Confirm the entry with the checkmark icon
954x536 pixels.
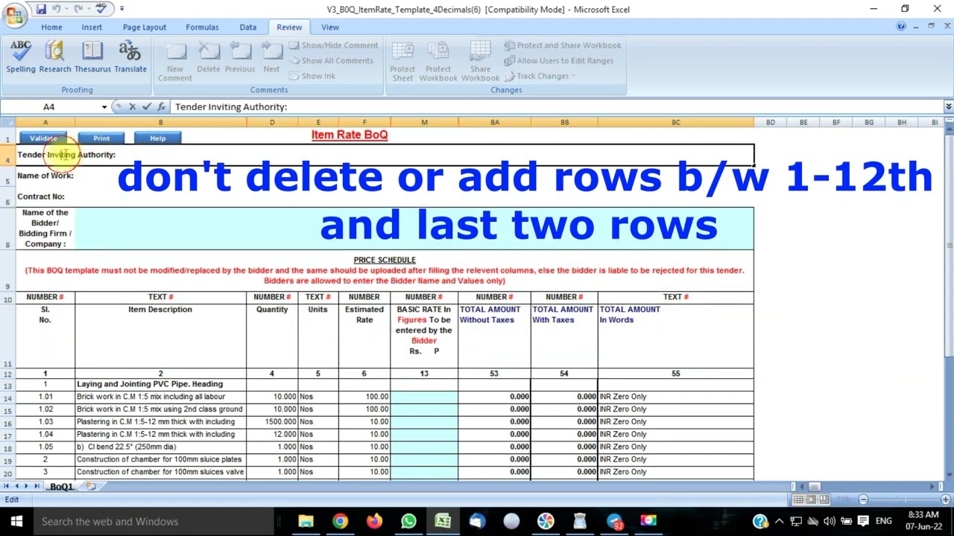click(146, 107)
